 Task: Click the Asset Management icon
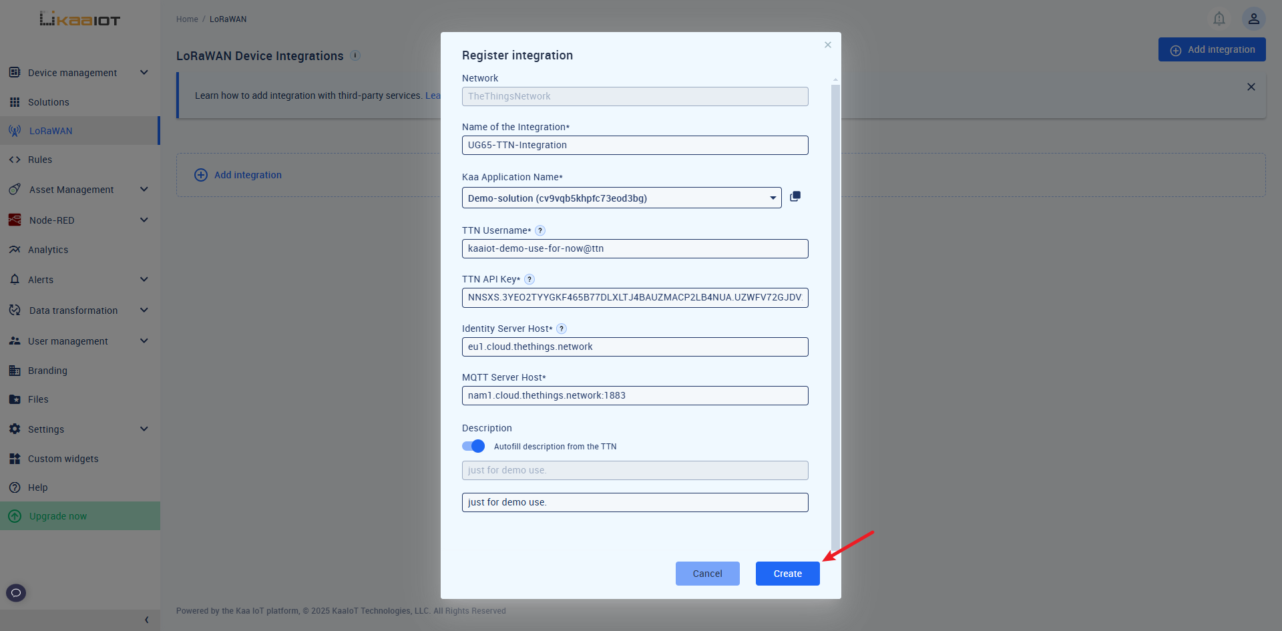15,190
